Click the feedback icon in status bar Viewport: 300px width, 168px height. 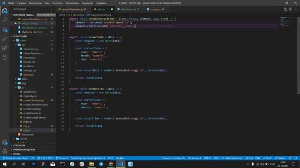click(290, 158)
